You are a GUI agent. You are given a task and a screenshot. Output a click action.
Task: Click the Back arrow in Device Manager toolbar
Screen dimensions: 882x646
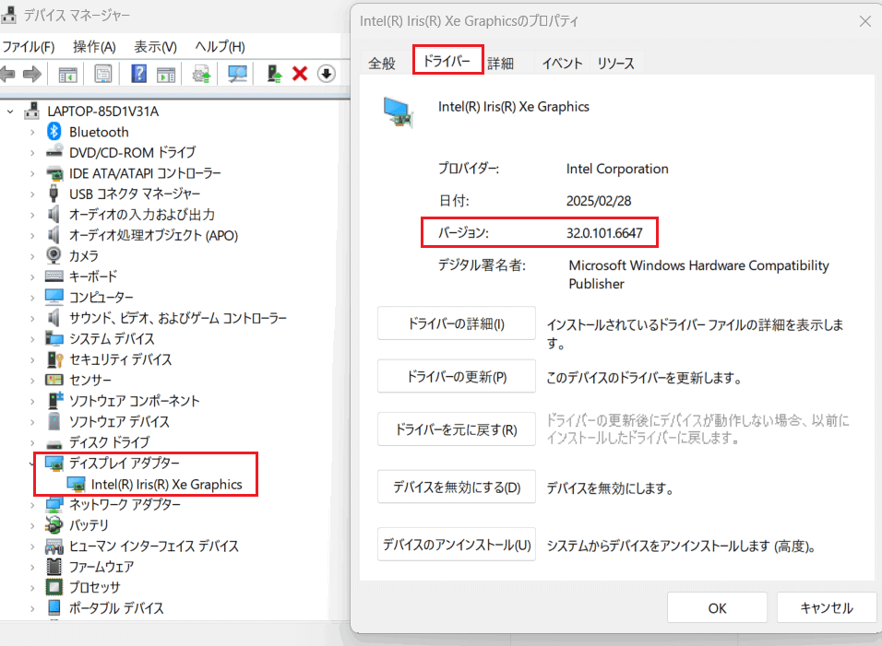[x=8, y=74]
